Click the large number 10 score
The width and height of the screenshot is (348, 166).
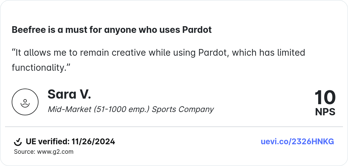[325, 98]
